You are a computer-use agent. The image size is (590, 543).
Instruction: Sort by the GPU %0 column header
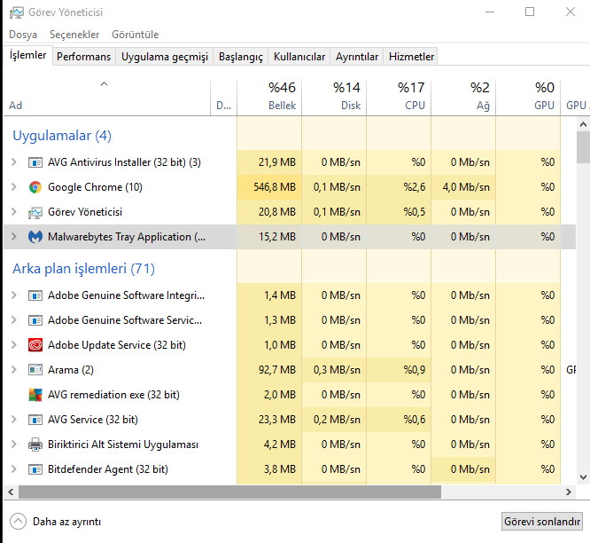528,97
